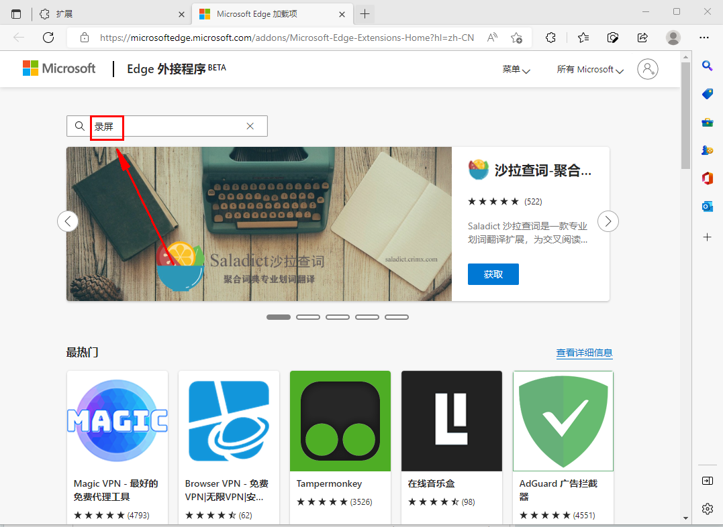Open the Outlook sidebar icon
The width and height of the screenshot is (723, 527).
click(x=707, y=207)
